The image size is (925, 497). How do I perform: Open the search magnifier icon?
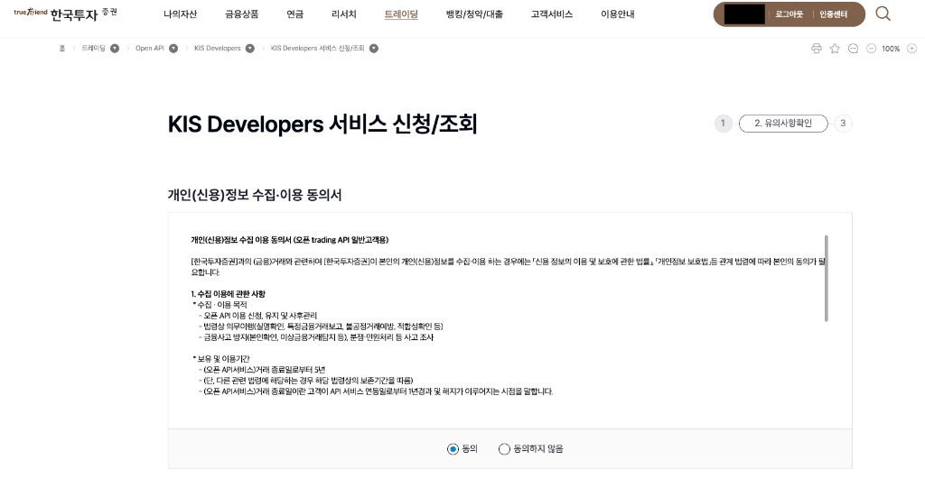coord(883,14)
